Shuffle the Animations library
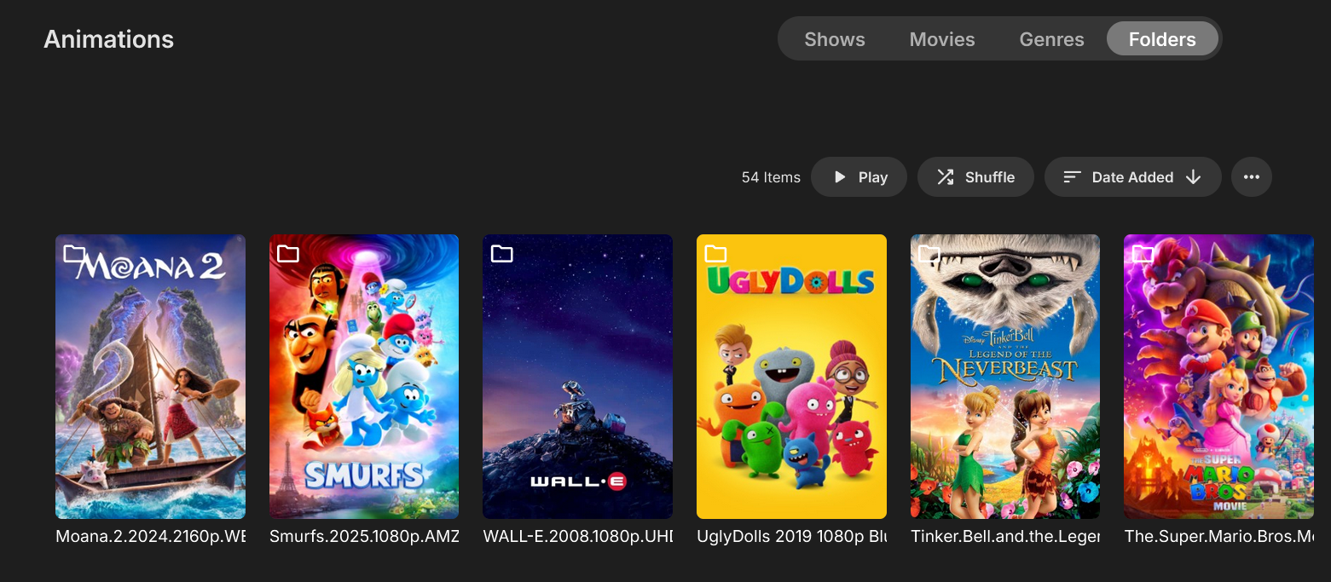 coord(975,177)
